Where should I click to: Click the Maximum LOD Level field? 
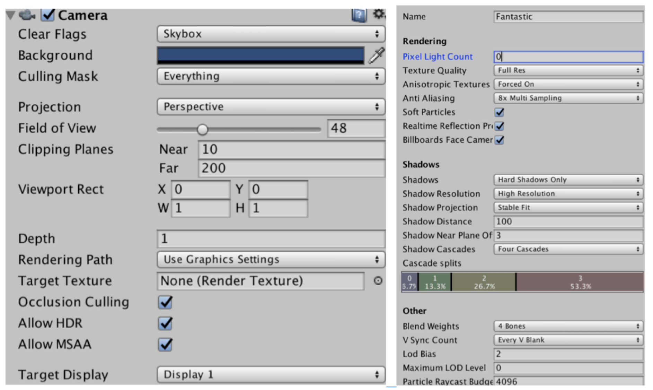point(568,368)
